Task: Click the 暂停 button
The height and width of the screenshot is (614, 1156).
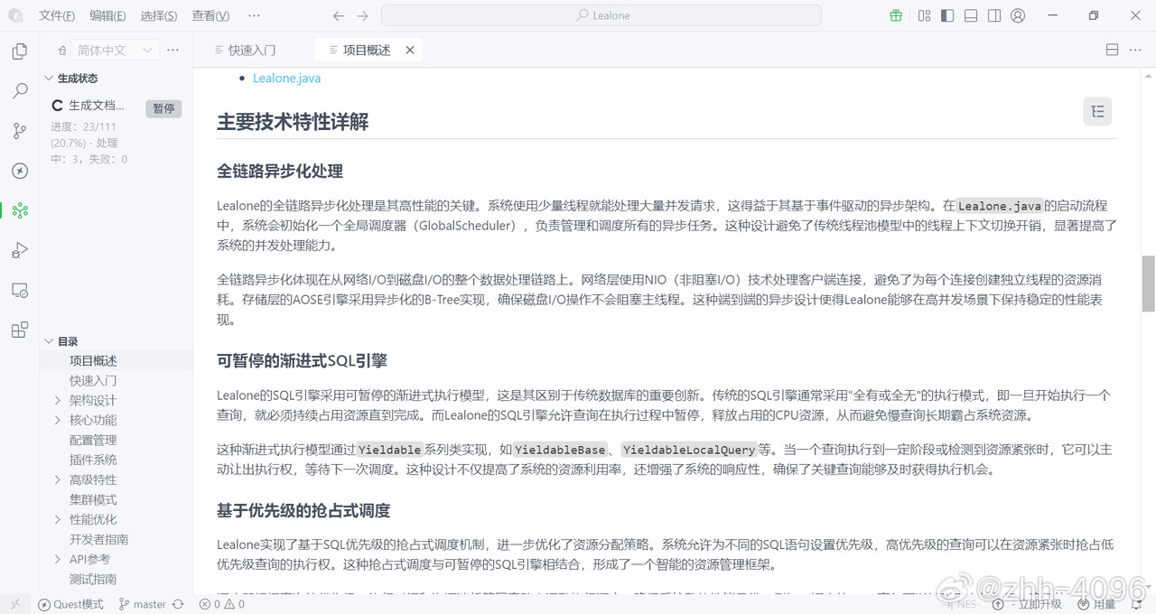Action: pos(163,108)
